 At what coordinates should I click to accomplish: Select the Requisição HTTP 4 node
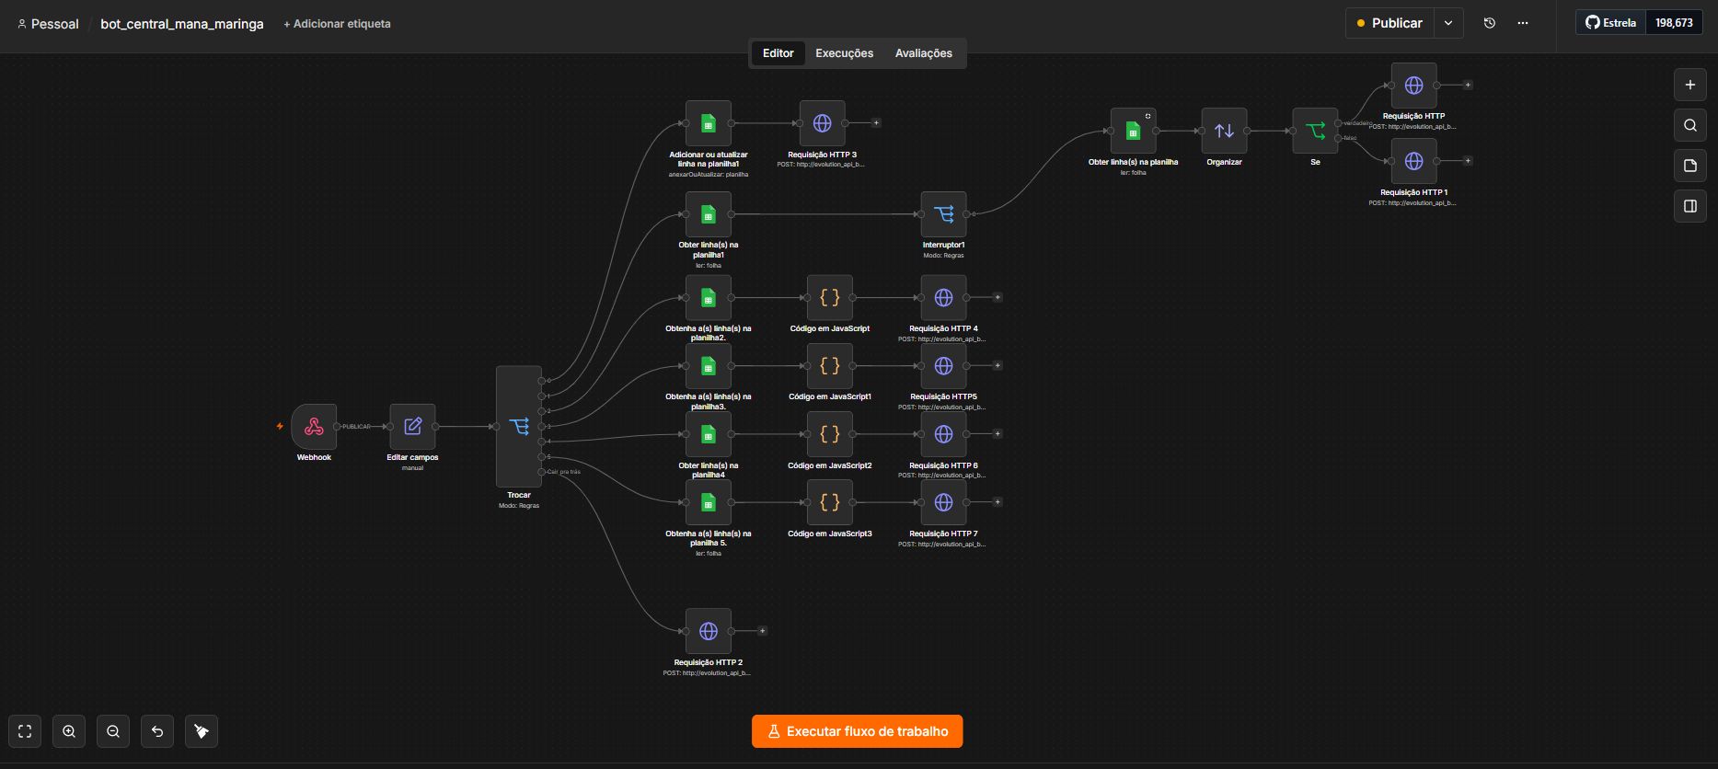point(943,298)
